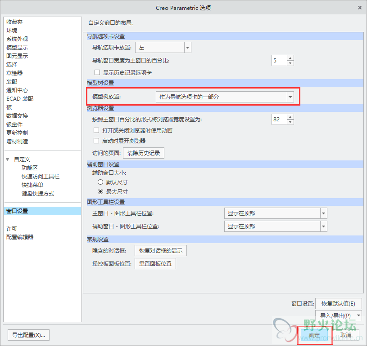Open 更新控制 options
The height and width of the screenshot is (346, 367).
[17, 133]
